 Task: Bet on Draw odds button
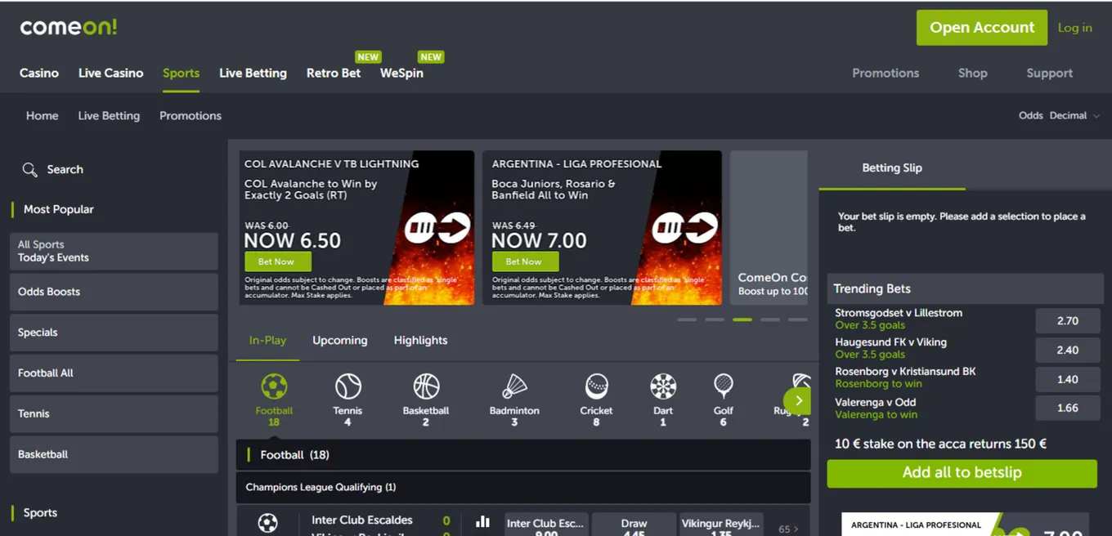pyautogui.click(x=634, y=525)
